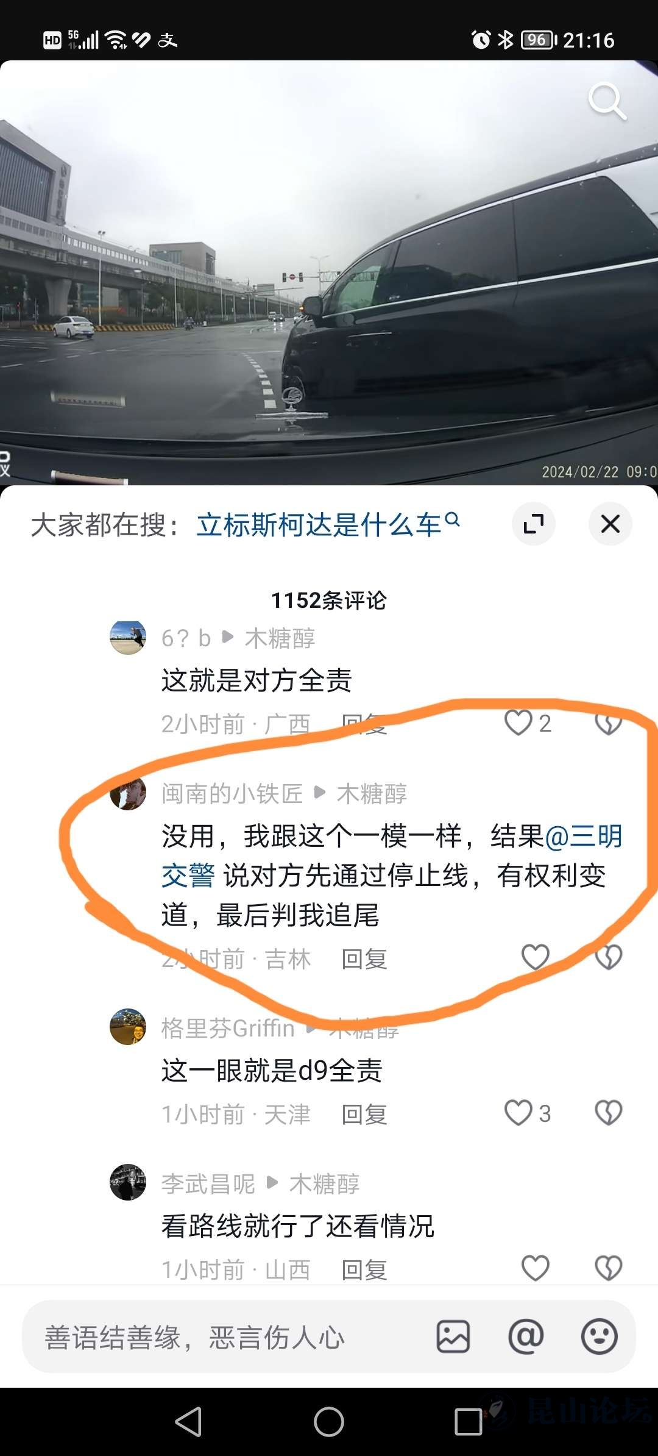Viewport: 658px width, 1456px height.
Task: Open 6? b user avatar
Action: 128,638
